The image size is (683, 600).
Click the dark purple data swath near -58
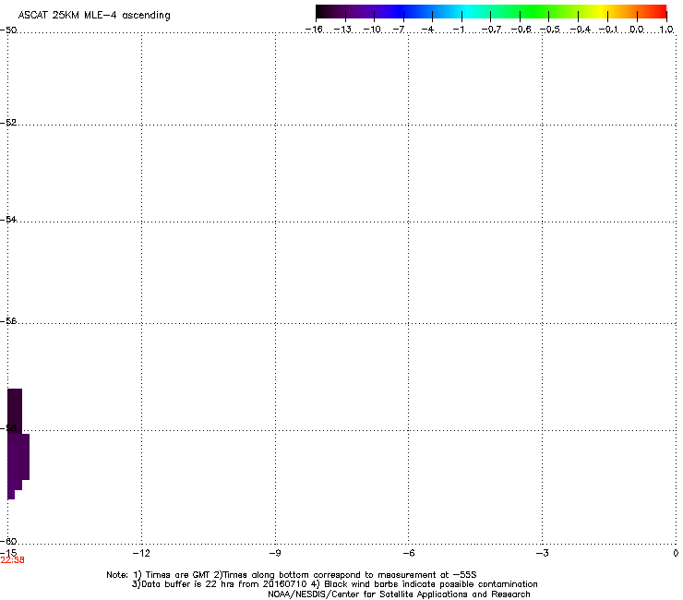tap(18, 444)
